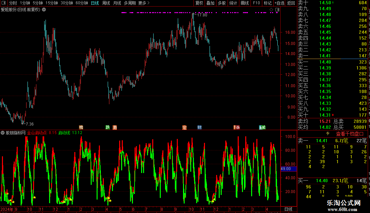Click the 激 event marker
Viewport: 370px width, 213px height.
(115, 127)
